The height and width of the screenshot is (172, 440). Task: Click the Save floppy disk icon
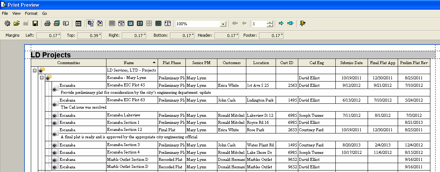tap(35, 23)
